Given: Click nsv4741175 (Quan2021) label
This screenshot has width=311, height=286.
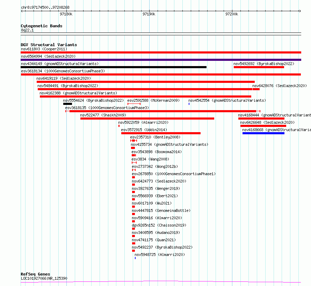Looking at the screenshot, I should [x=154, y=240].
